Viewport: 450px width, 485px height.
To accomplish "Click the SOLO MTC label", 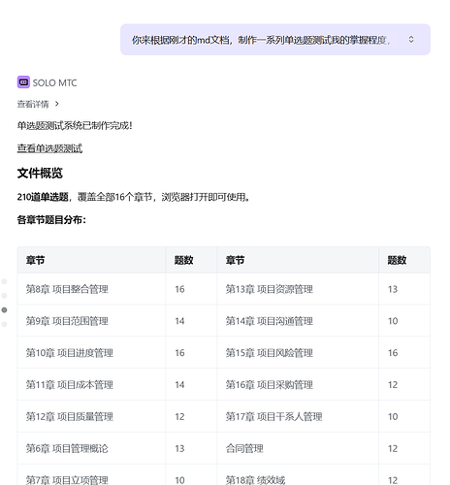I will coord(54,82).
